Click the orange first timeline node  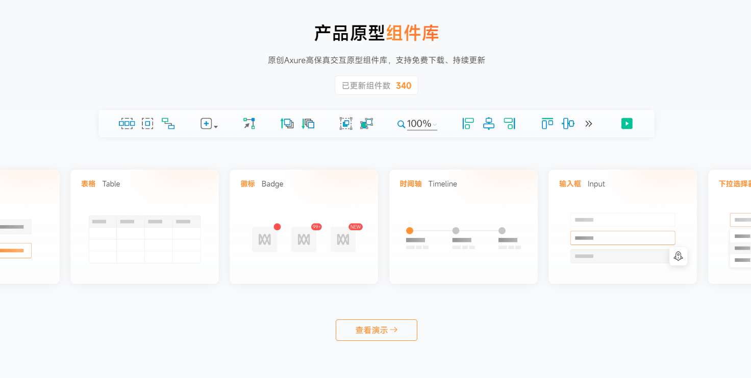click(x=410, y=231)
